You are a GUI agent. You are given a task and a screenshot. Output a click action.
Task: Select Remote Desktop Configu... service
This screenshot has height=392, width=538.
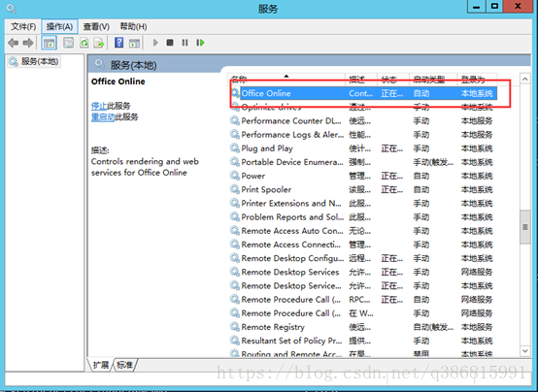(364, 258)
